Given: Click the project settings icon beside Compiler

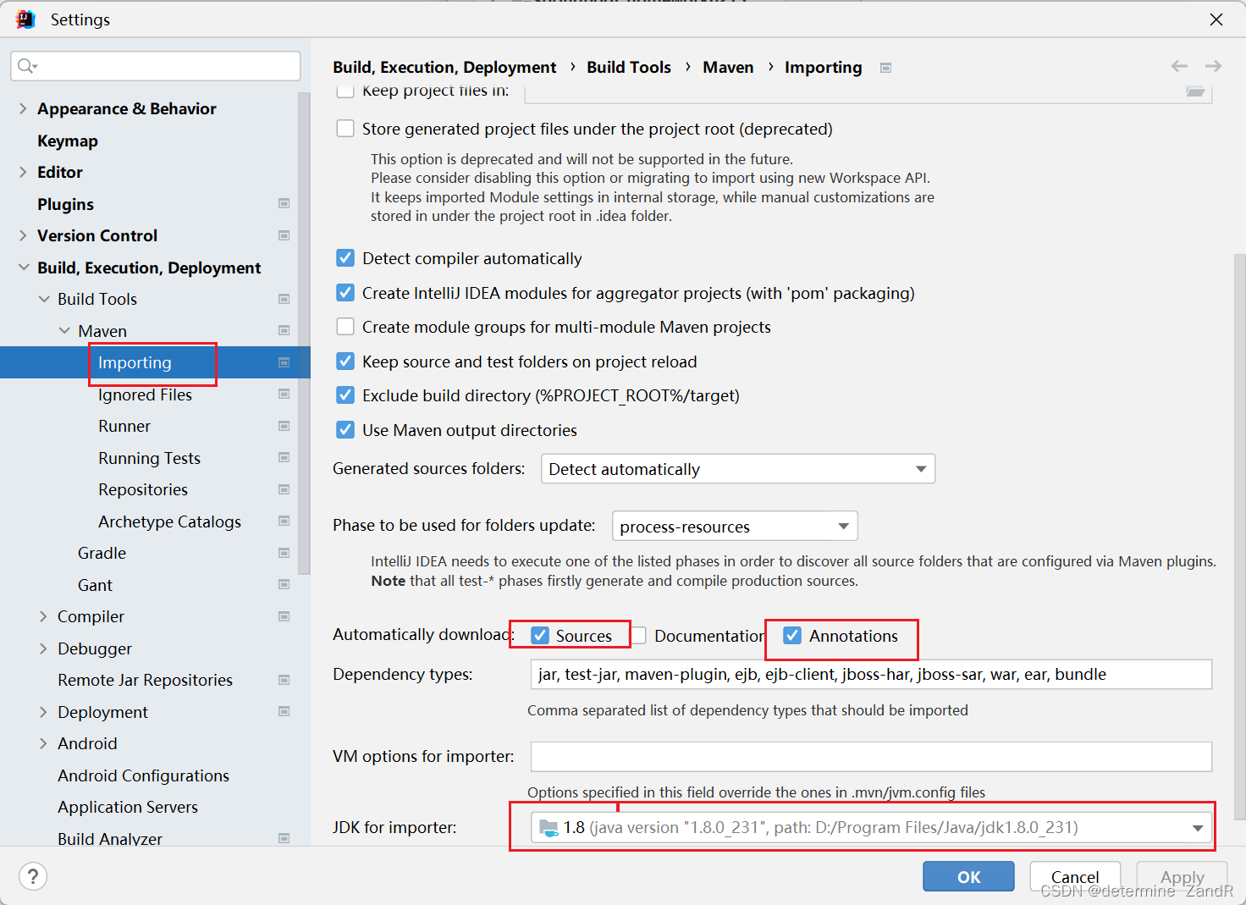Looking at the screenshot, I should (284, 616).
